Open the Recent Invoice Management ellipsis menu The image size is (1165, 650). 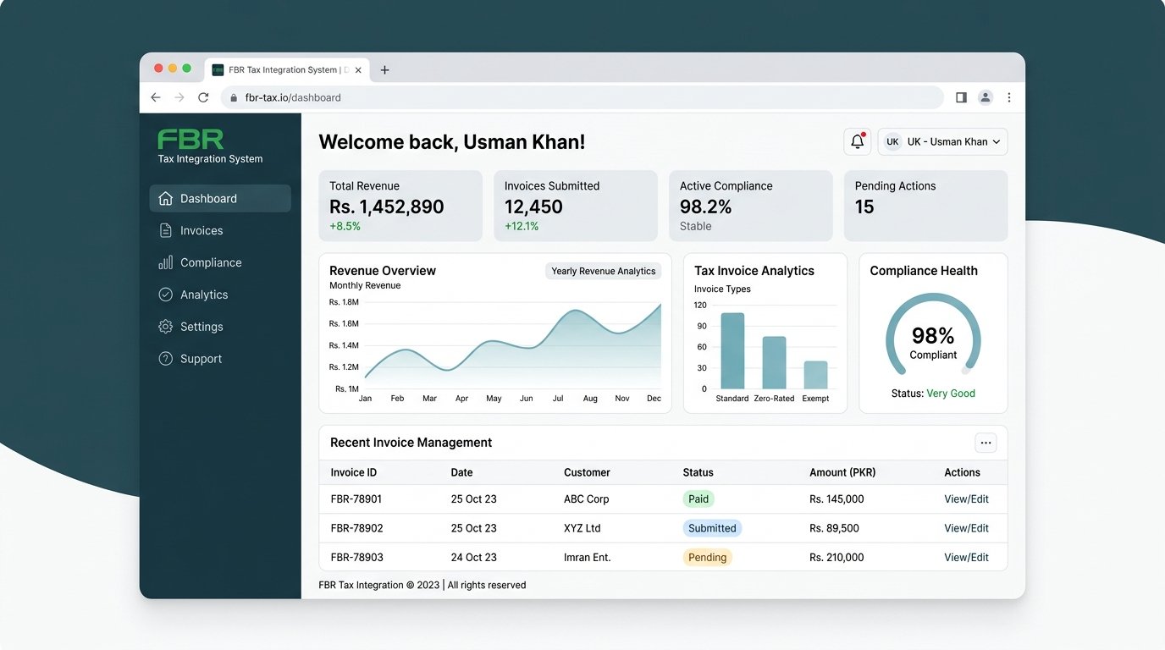[x=986, y=443]
